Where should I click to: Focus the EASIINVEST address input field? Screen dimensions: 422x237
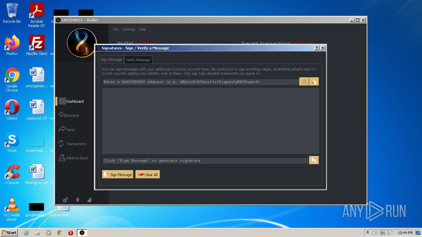200,82
